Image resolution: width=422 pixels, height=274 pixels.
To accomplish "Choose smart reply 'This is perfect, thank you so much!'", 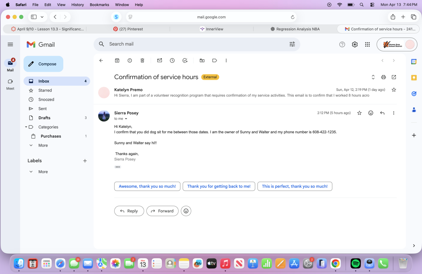I will click(x=295, y=186).
